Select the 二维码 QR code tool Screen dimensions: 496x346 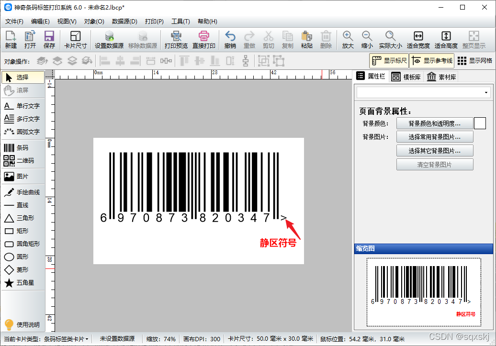(23, 161)
